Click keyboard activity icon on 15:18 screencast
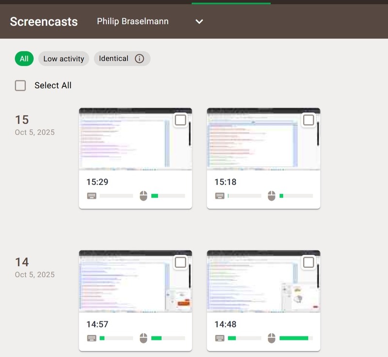388x357 pixels. tap(220, 196)
